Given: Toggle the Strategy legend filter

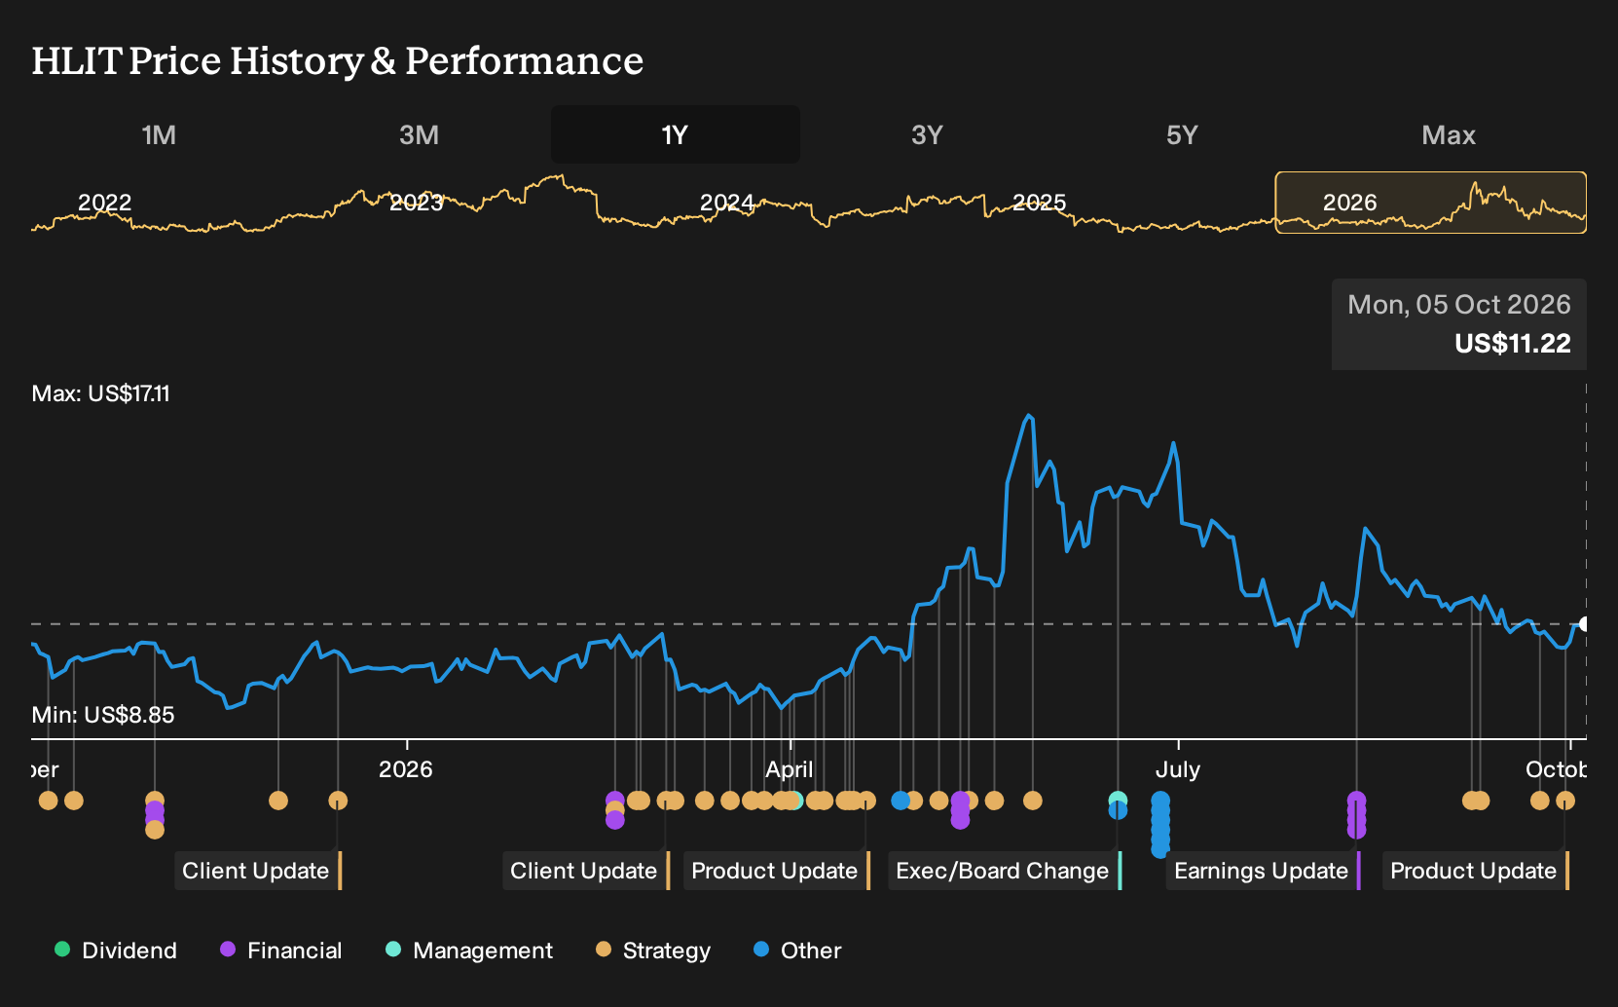Looking at the screenshot, I should 653,951.
